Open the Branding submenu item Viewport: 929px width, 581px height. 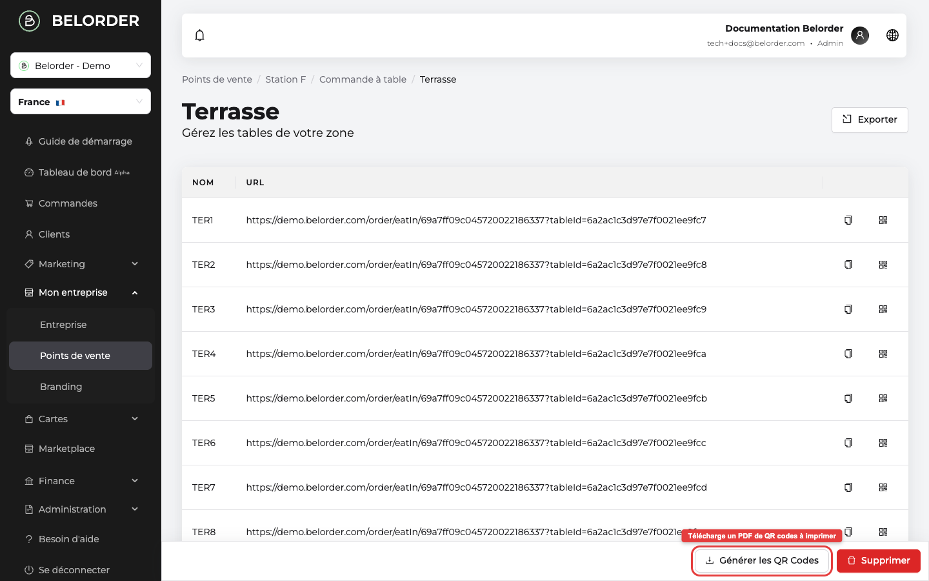click(81, 387)
